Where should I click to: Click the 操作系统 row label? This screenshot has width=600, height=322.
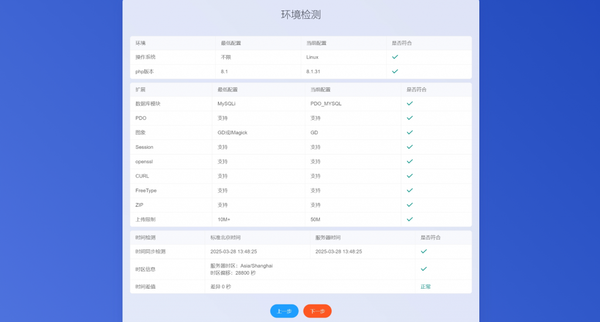pyautogui.click(x=145, y=57)
